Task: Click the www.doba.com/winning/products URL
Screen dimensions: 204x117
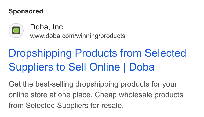Action: (x=78, y=36)
